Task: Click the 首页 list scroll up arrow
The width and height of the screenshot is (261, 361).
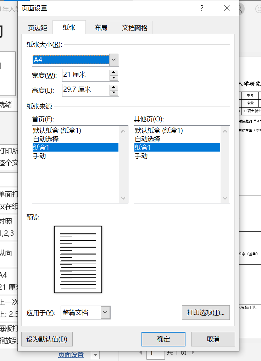Action: coord(123,131)
